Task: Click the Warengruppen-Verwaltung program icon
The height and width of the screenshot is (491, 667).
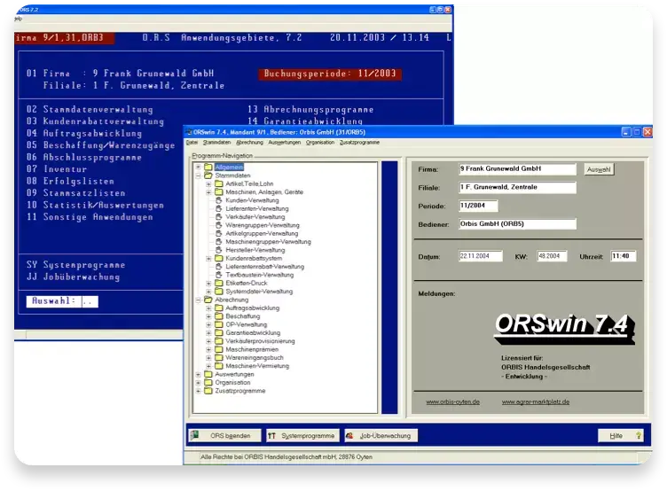Action: point(219,225)
